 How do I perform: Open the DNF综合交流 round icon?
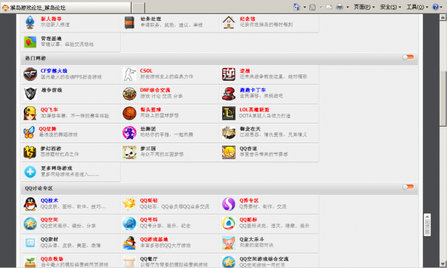(130, 94)
